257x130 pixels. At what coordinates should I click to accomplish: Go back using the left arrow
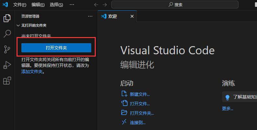coord(96,5)
